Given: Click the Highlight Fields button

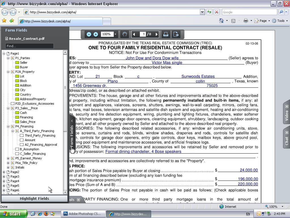Looking at the screenshot, I should (34, 198).
